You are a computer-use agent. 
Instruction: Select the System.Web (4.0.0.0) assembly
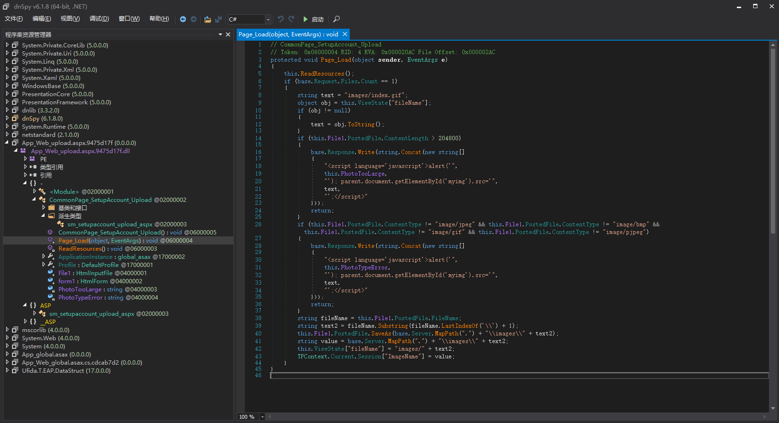coord(51,338)
